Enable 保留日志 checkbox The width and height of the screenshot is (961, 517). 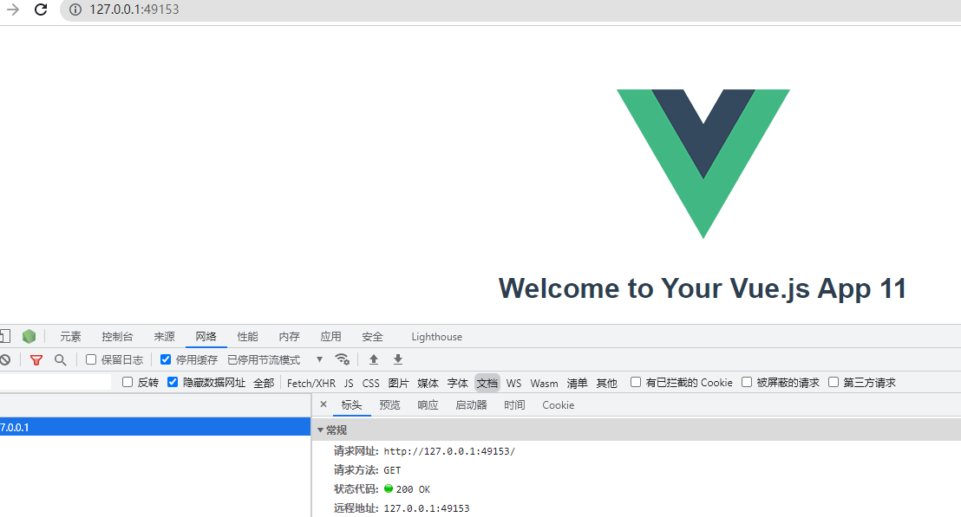tap(91, 359)
